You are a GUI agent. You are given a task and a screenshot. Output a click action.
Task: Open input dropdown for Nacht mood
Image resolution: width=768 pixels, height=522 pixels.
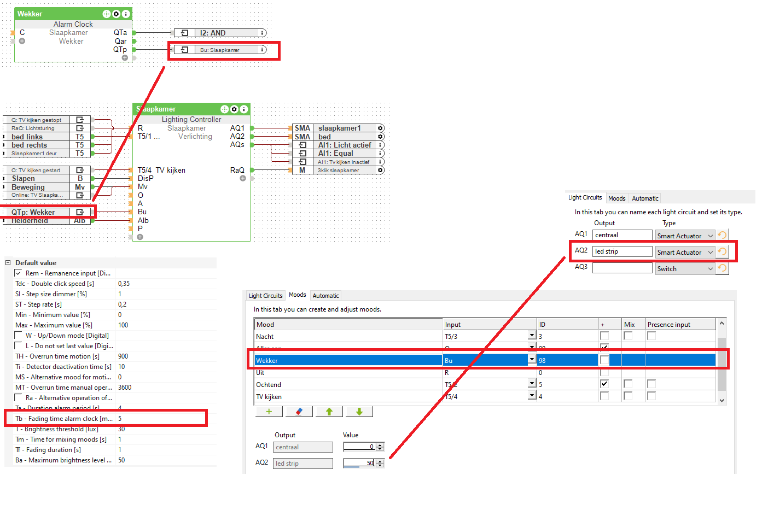[x=531, y=336]
